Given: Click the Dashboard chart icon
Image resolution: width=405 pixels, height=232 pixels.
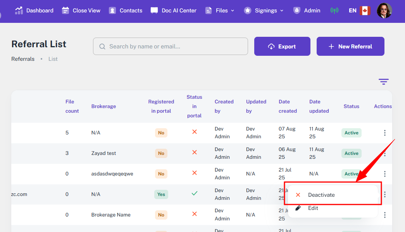Looking at the screenshot, I should click(19, 10).
